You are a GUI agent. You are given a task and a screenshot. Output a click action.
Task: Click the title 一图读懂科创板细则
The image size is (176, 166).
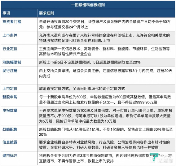(88, 5)
